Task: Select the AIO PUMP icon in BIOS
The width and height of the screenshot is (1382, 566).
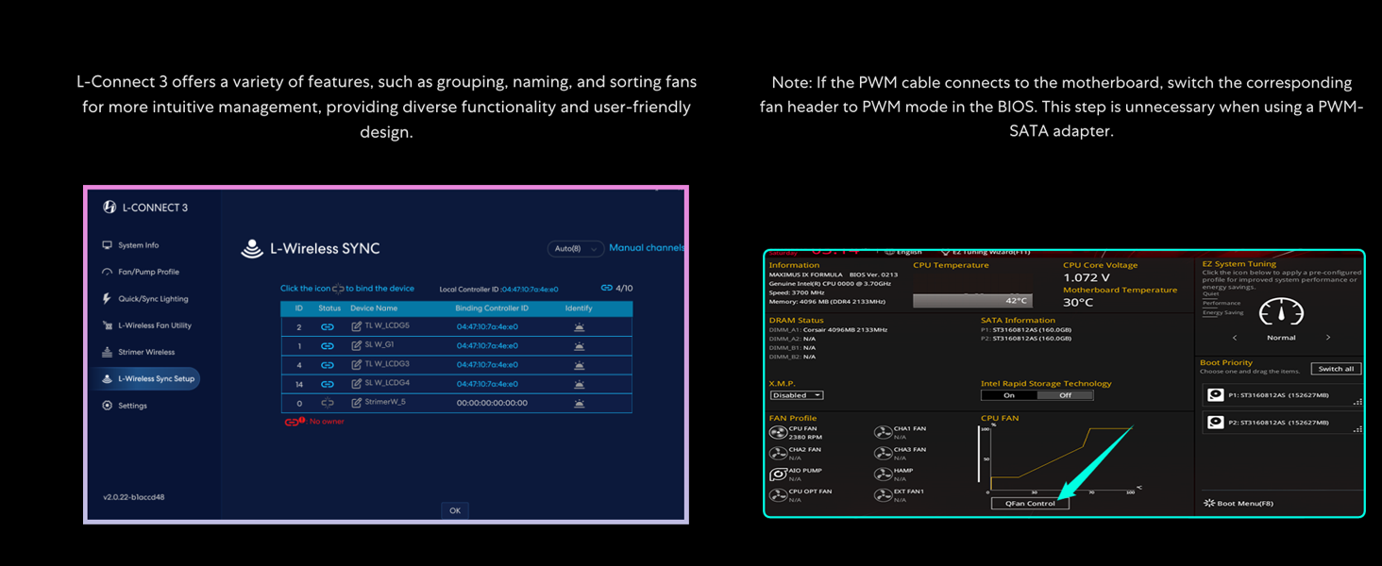Action: point(779,474)
